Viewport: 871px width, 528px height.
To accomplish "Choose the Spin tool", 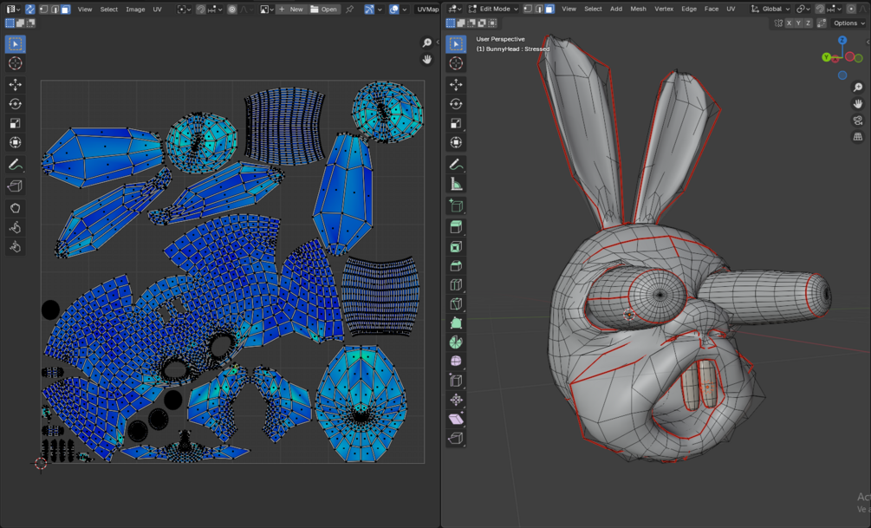I will coord(456,342).
